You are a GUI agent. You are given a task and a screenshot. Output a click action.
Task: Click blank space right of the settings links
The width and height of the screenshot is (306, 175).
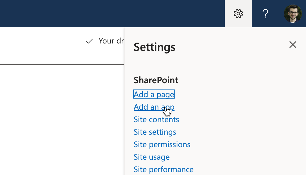coord(250,128)
